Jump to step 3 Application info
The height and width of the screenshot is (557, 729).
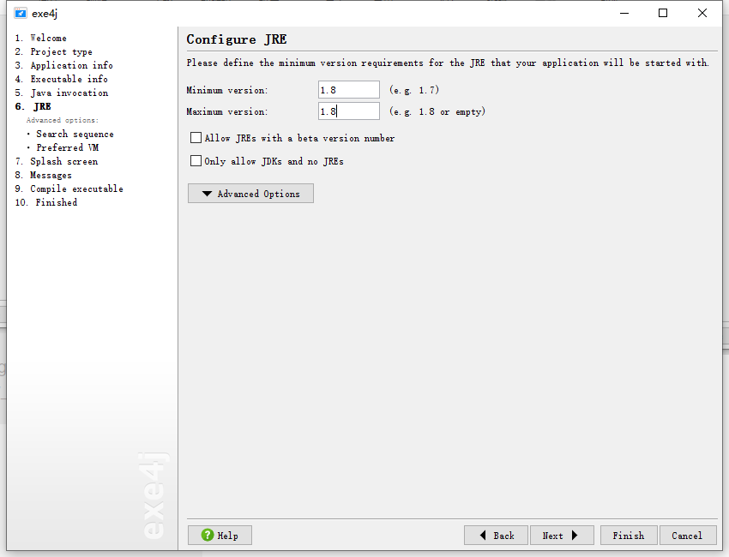click(x=63, y=65)
